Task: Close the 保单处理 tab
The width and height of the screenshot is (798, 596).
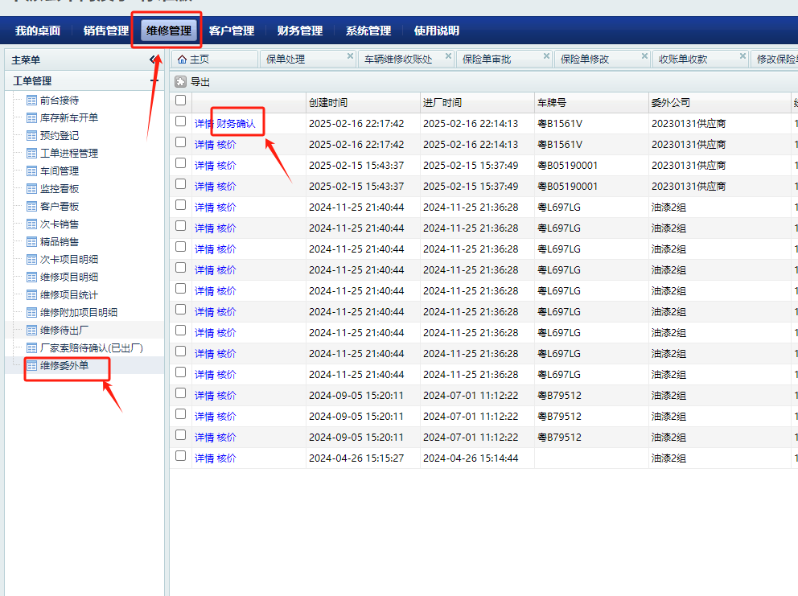Action: coord(350,56)
